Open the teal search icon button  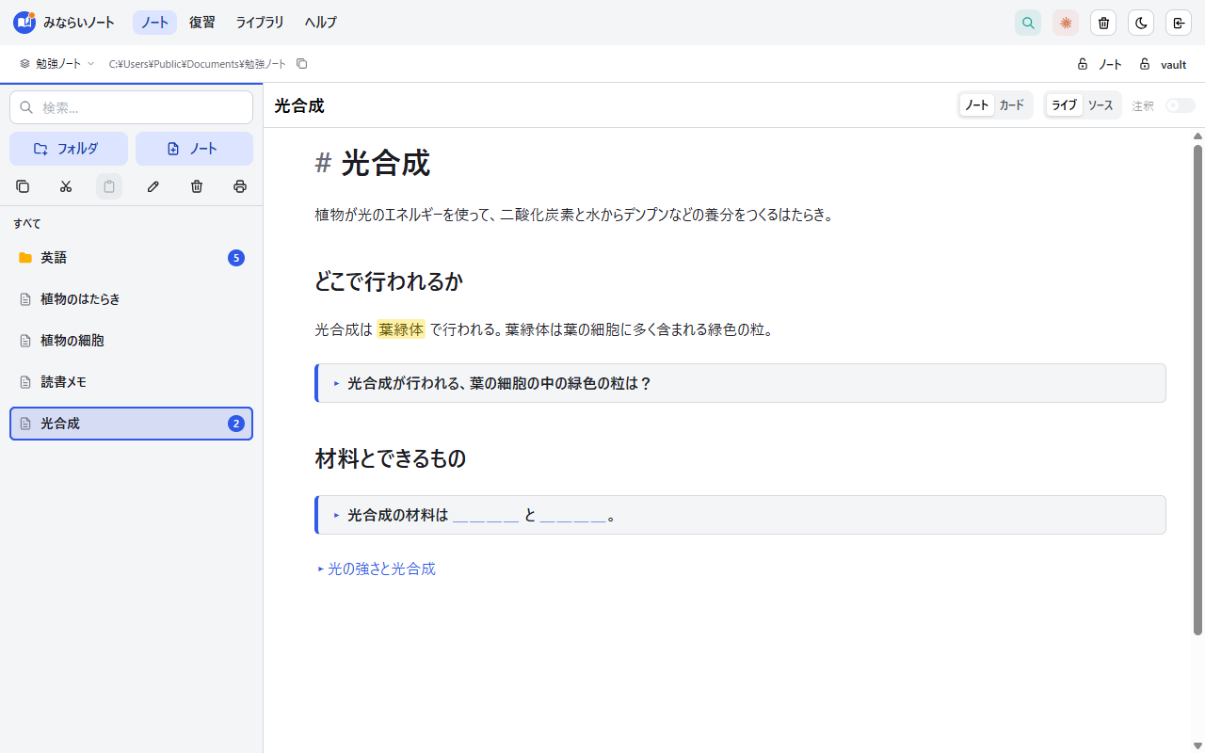[1028, 23]
